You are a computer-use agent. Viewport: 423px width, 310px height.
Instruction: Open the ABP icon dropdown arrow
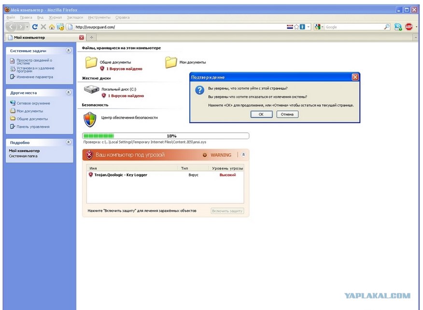coord(416,27)
